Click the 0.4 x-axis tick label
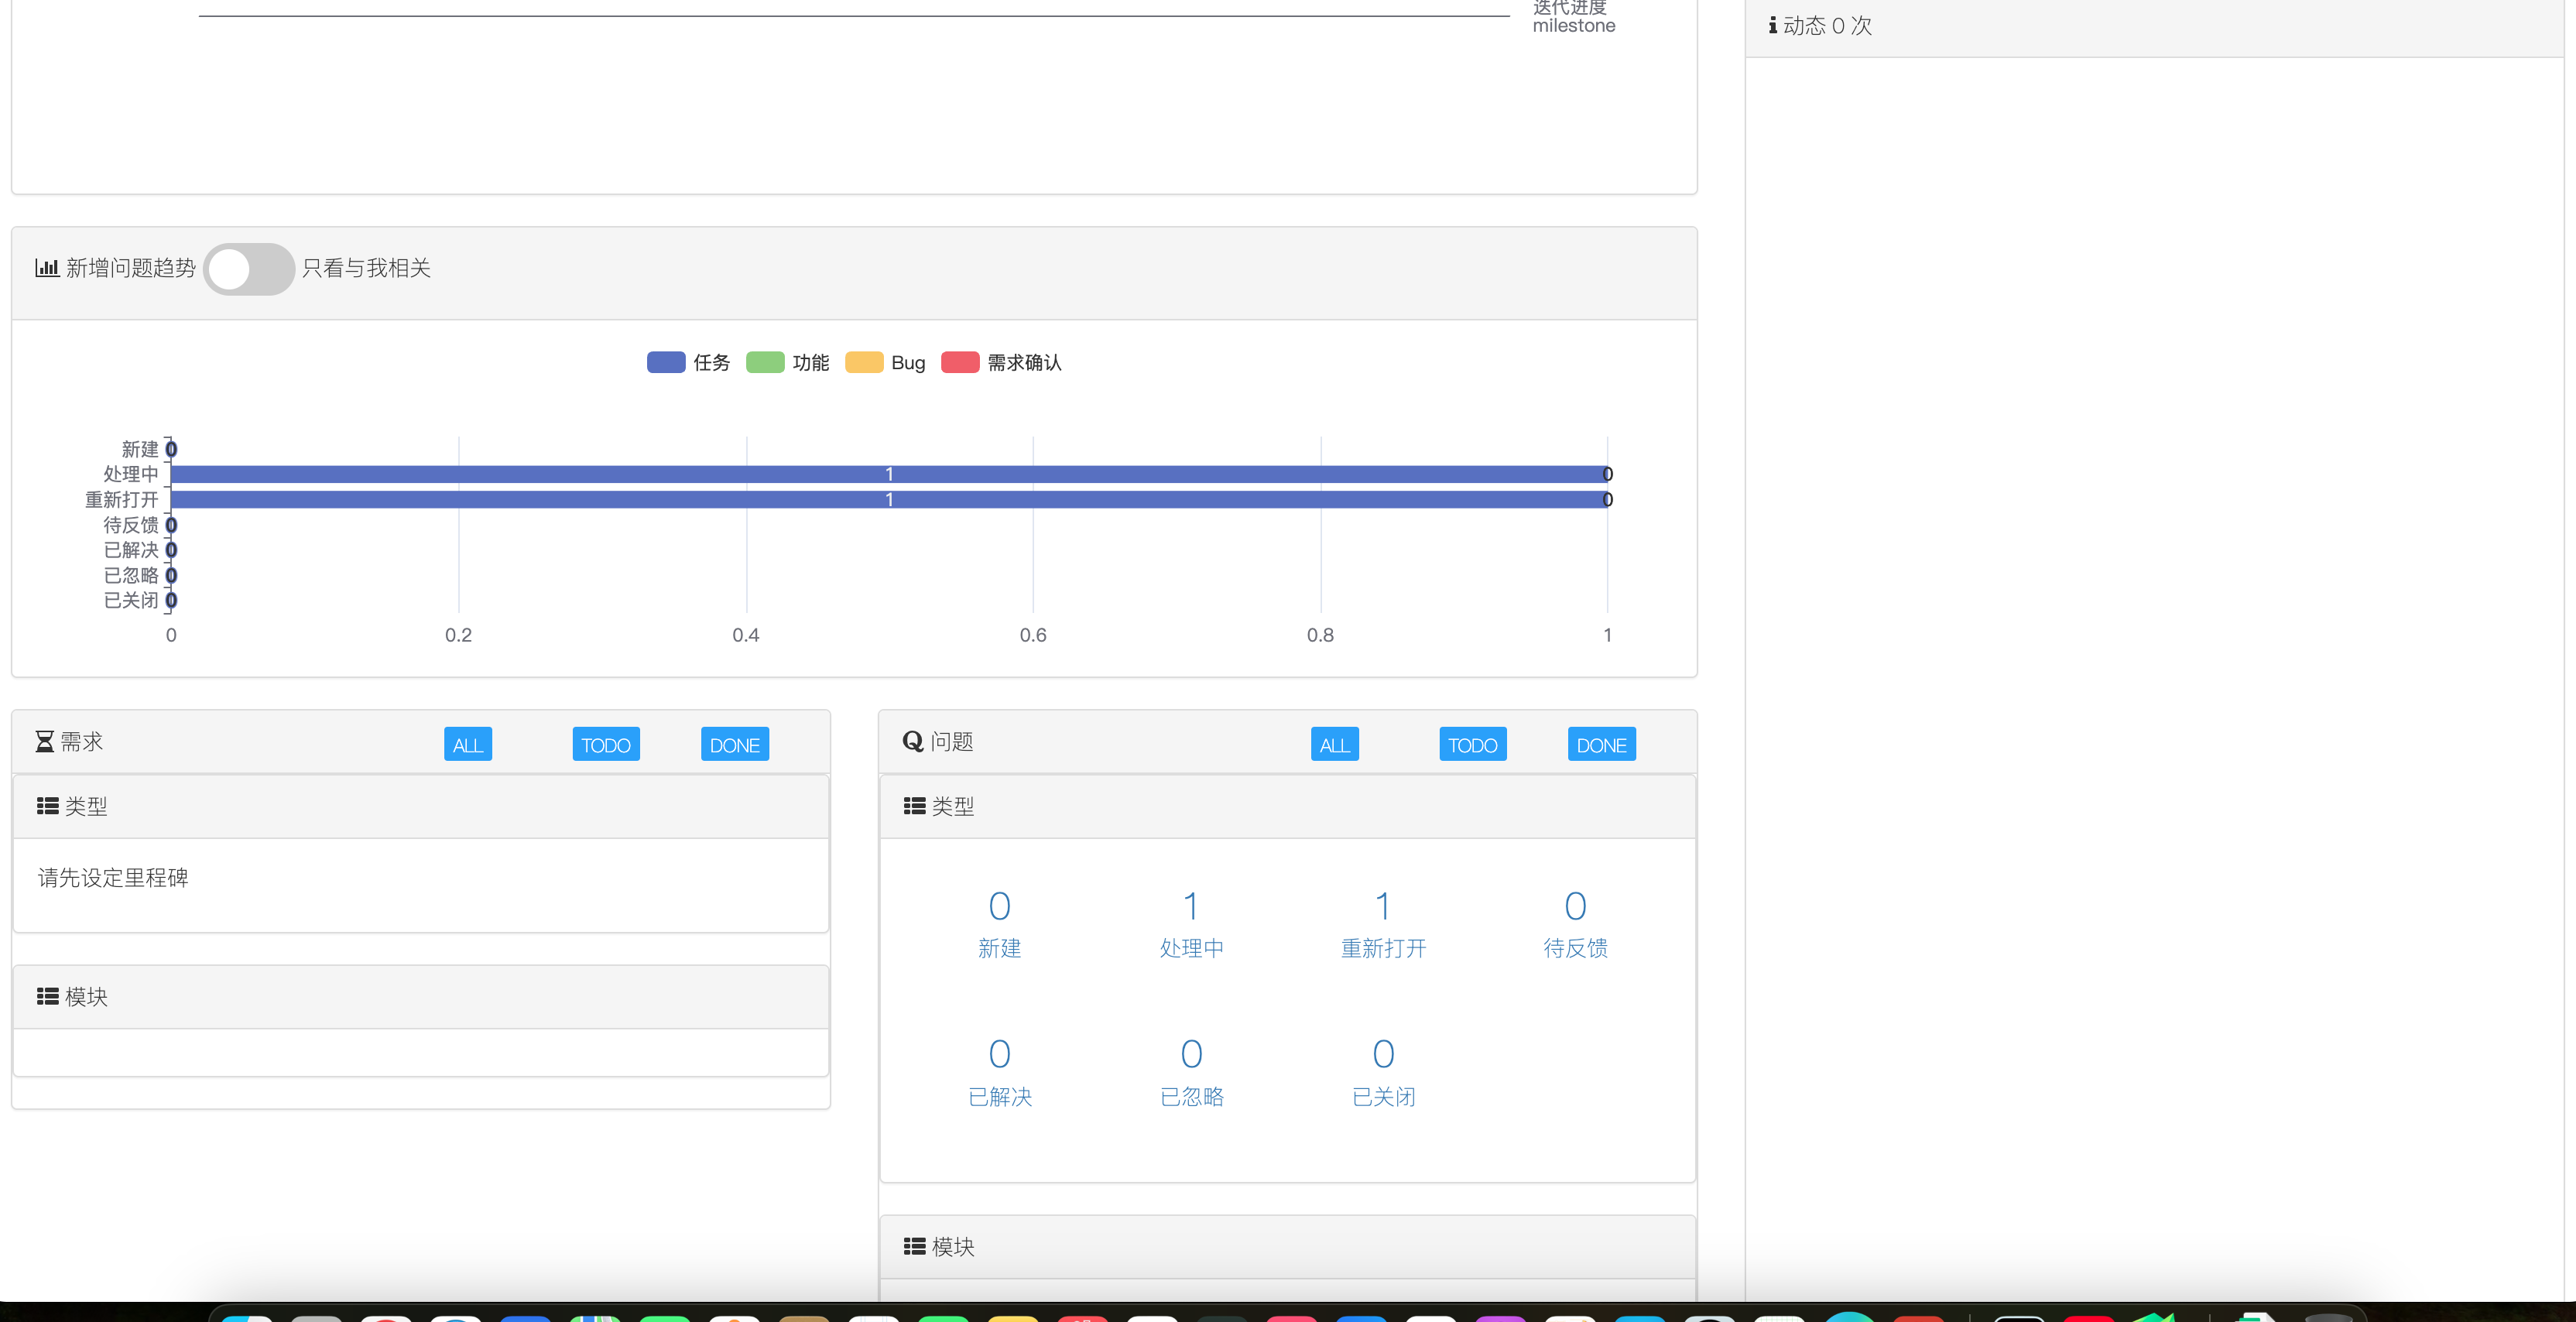Viewport: 2576px width, 1322px height. point(746,635)
